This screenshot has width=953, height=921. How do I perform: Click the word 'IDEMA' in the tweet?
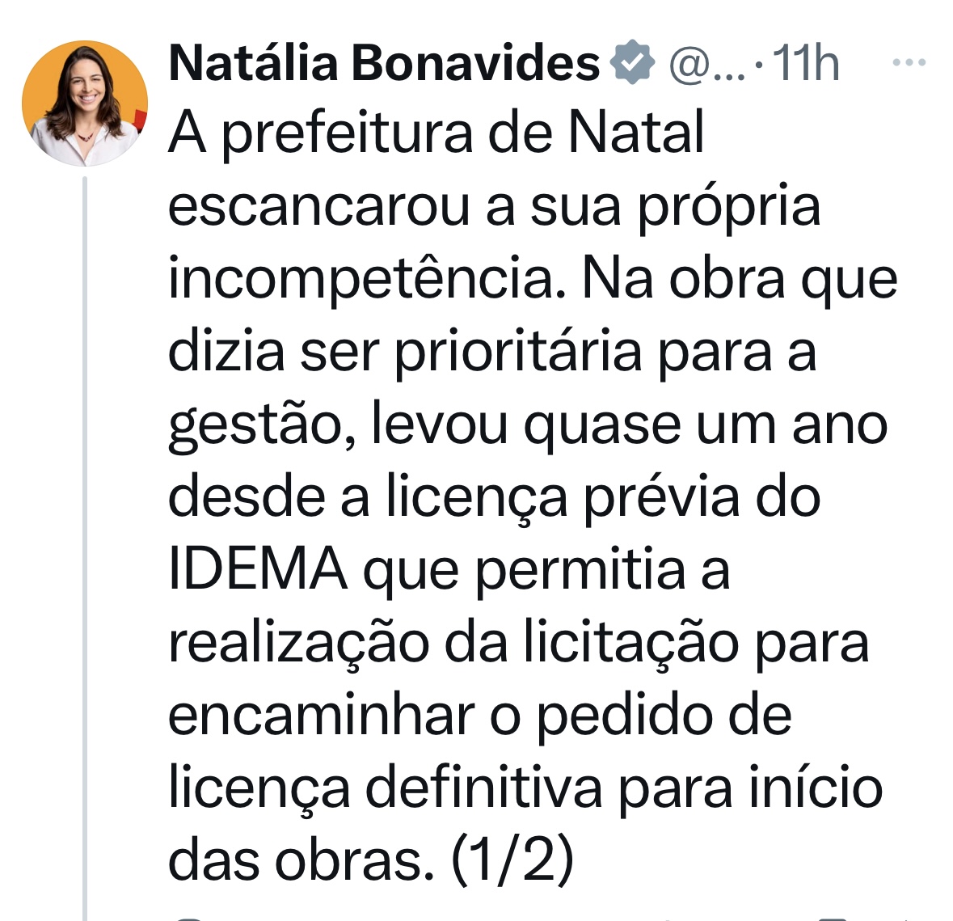pos(258,569)
